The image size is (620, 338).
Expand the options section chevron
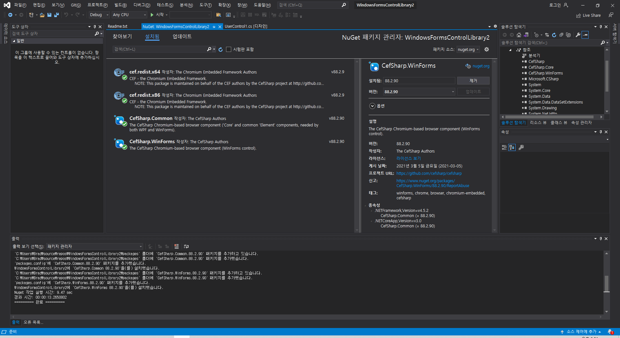(372, 106)
